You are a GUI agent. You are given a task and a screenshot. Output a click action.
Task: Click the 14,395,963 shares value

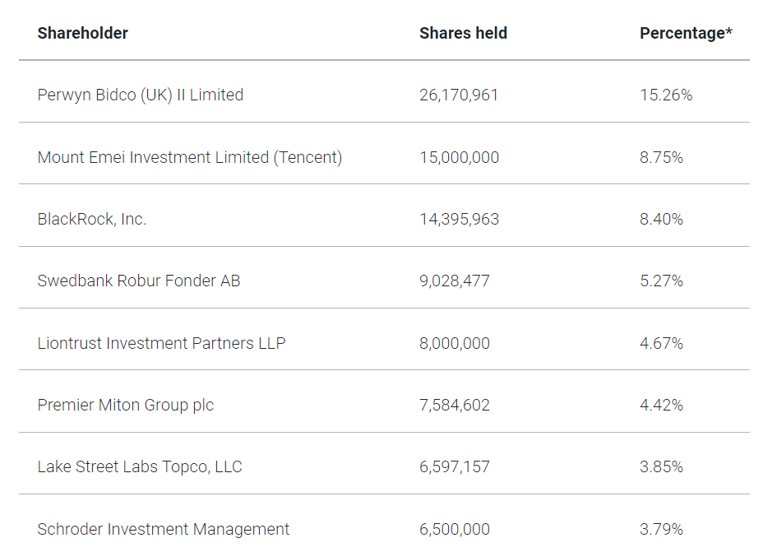click(x=459, y=220)
